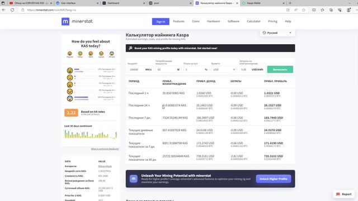This screenshot has height=201, width=358.
Task: Click the black boost profits banner
Action: coord(210,48)
